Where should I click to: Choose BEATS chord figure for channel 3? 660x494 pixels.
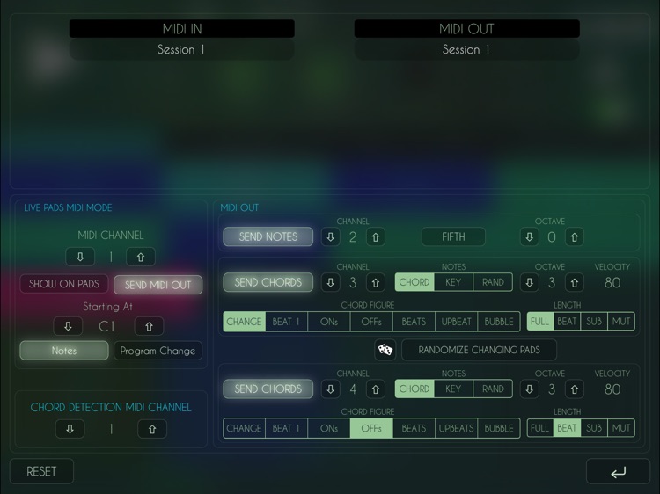414,322
